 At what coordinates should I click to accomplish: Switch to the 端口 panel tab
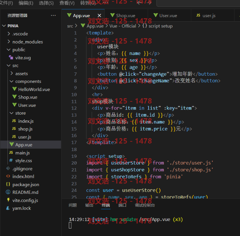(x=122, y=205)
